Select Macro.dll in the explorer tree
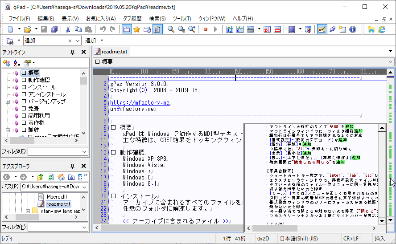The width and height of the screenshot is (396, 244). click(x=57, y=197)
